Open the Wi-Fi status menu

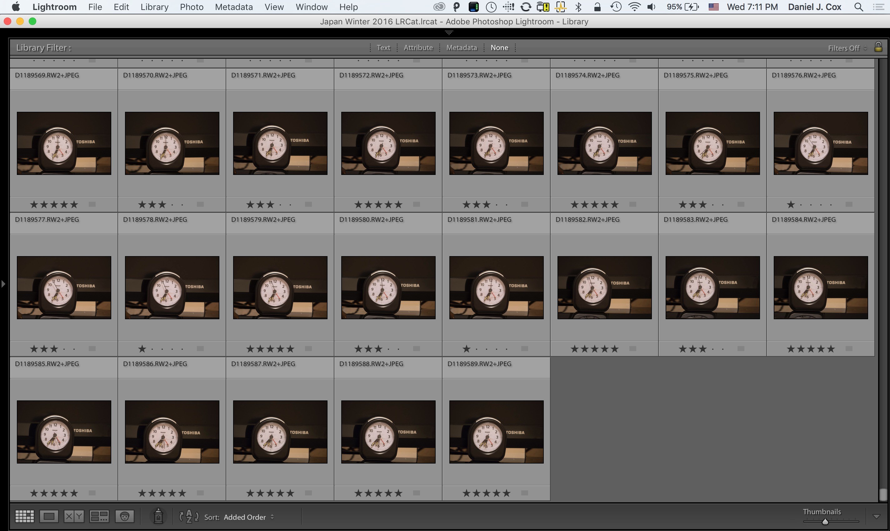pyautogui.click(x=634, y=7)
